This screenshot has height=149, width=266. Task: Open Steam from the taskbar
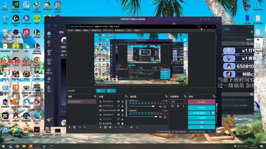tap(44, 146)
